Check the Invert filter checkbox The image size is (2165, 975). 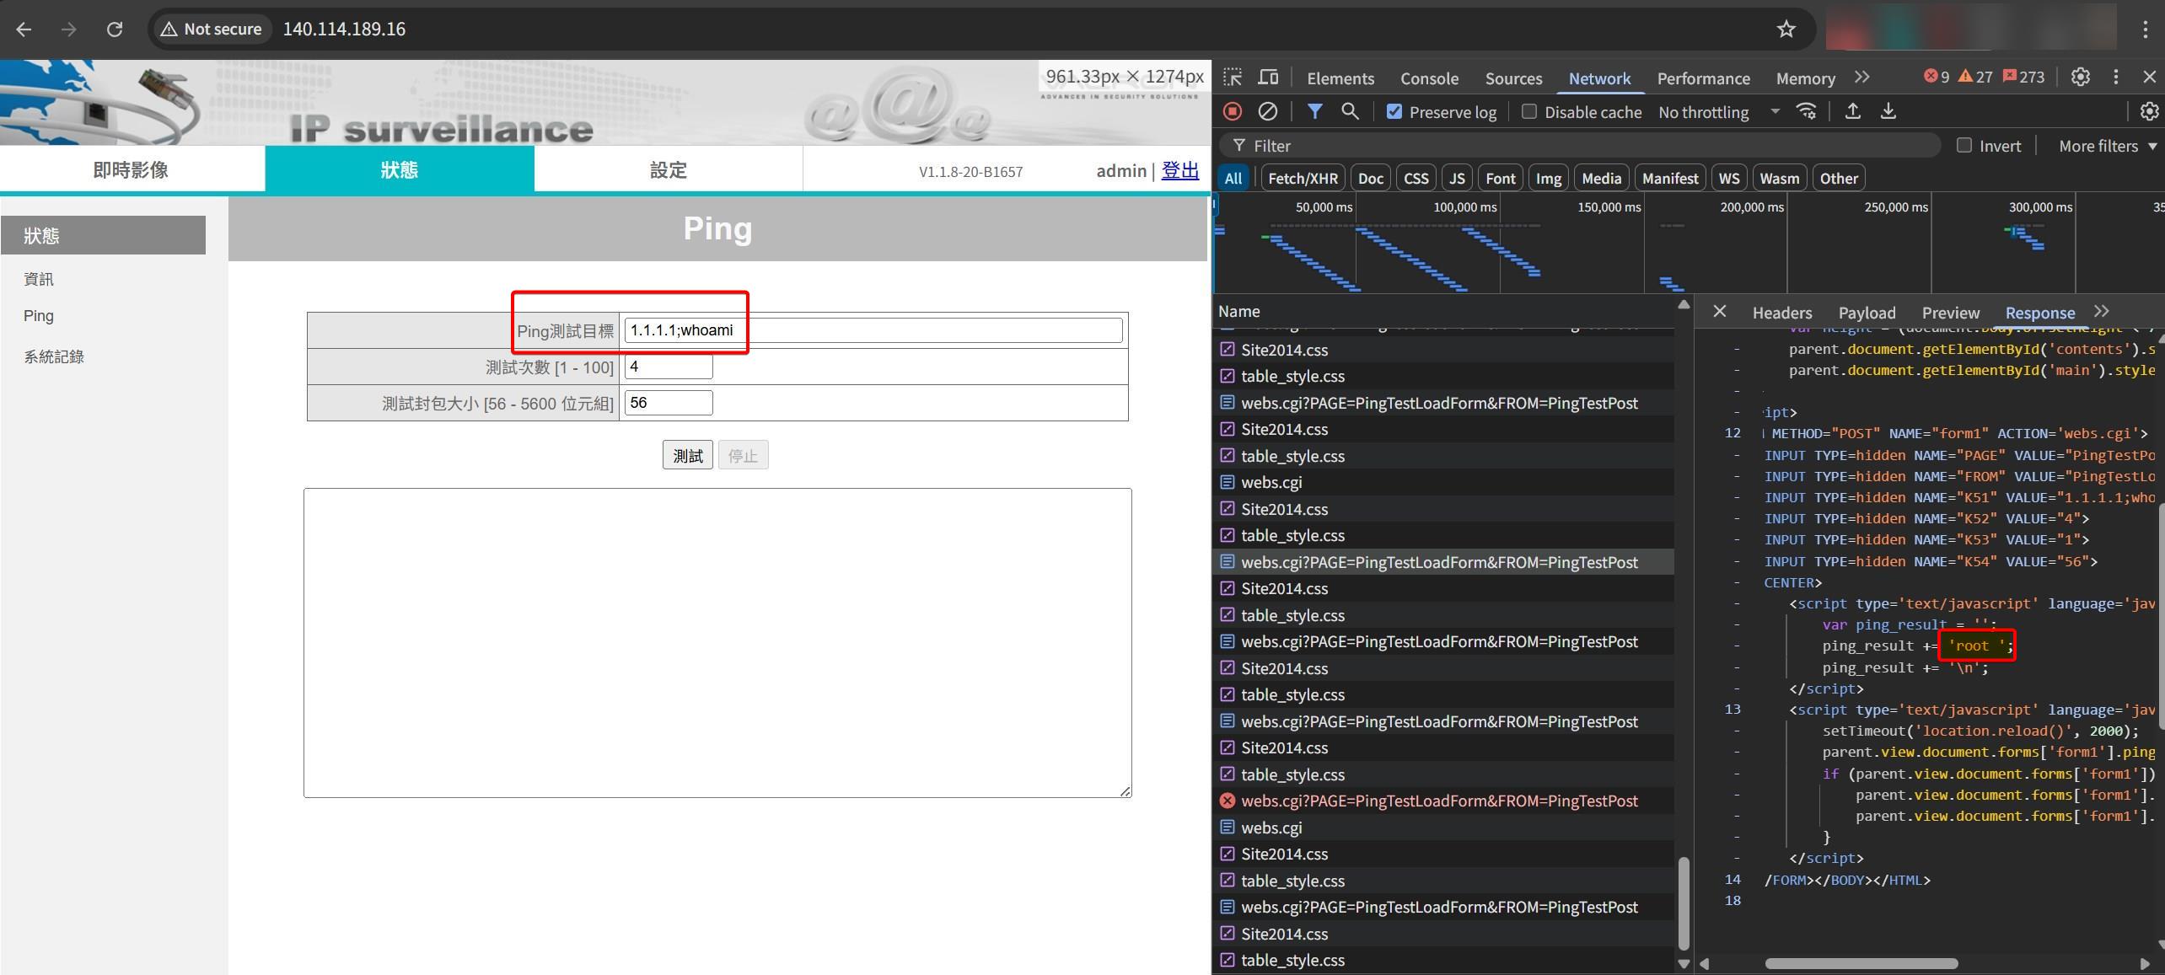click(x=1964, y=145)
